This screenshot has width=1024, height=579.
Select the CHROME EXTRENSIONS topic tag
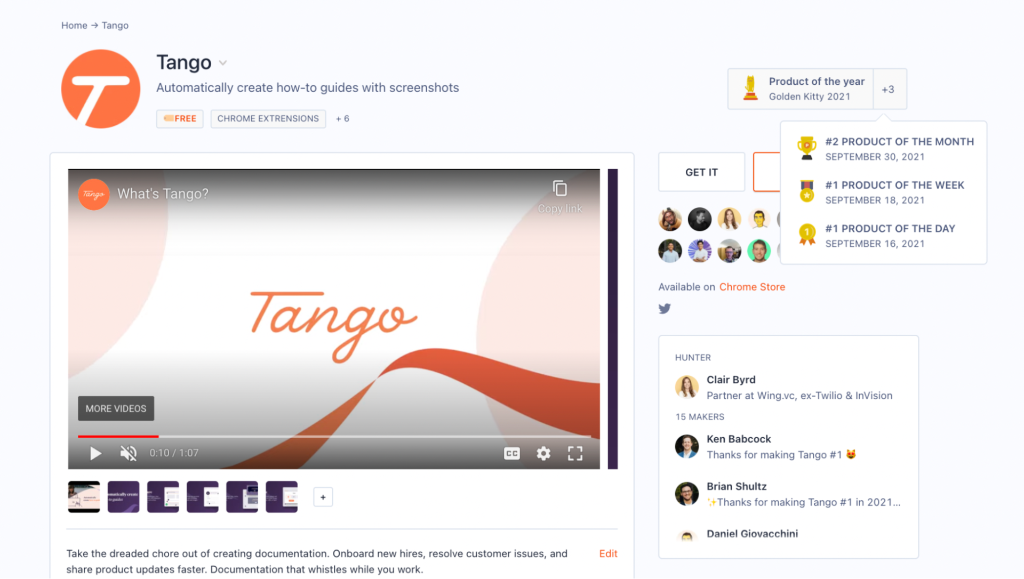[268, 118]
